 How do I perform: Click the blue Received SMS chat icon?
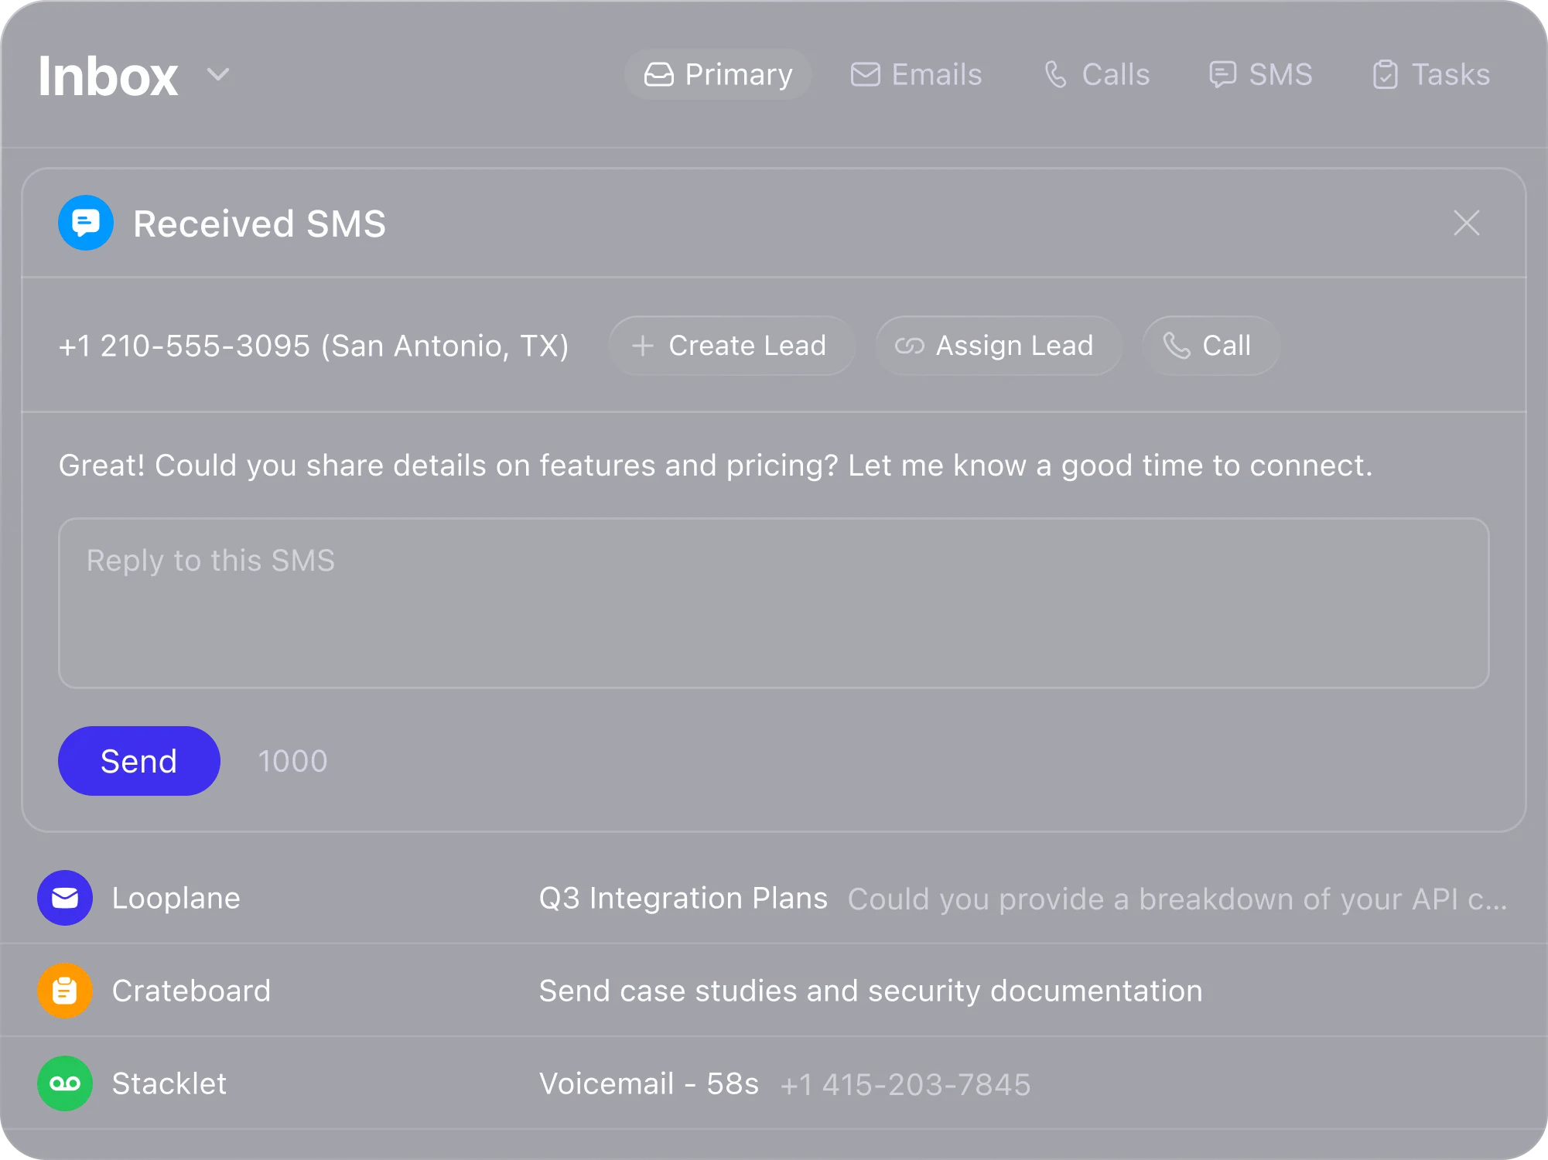tap(86, 223)
